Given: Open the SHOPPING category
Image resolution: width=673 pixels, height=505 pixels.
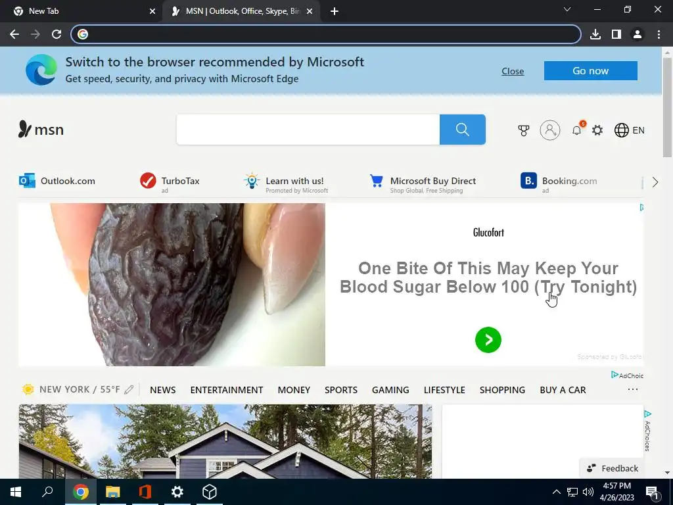Looking at the screenshot, I should point(503,390).
